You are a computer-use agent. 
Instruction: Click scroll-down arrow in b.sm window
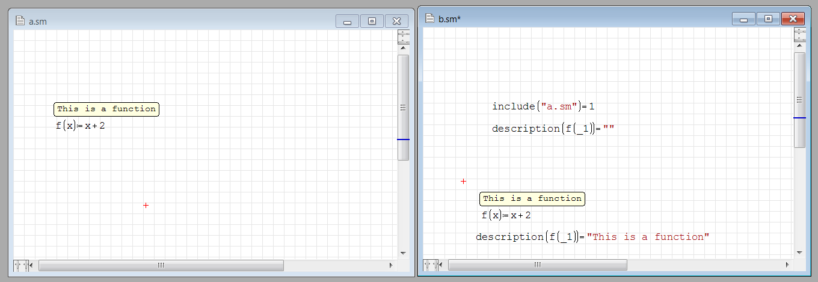tap(799, 253)
